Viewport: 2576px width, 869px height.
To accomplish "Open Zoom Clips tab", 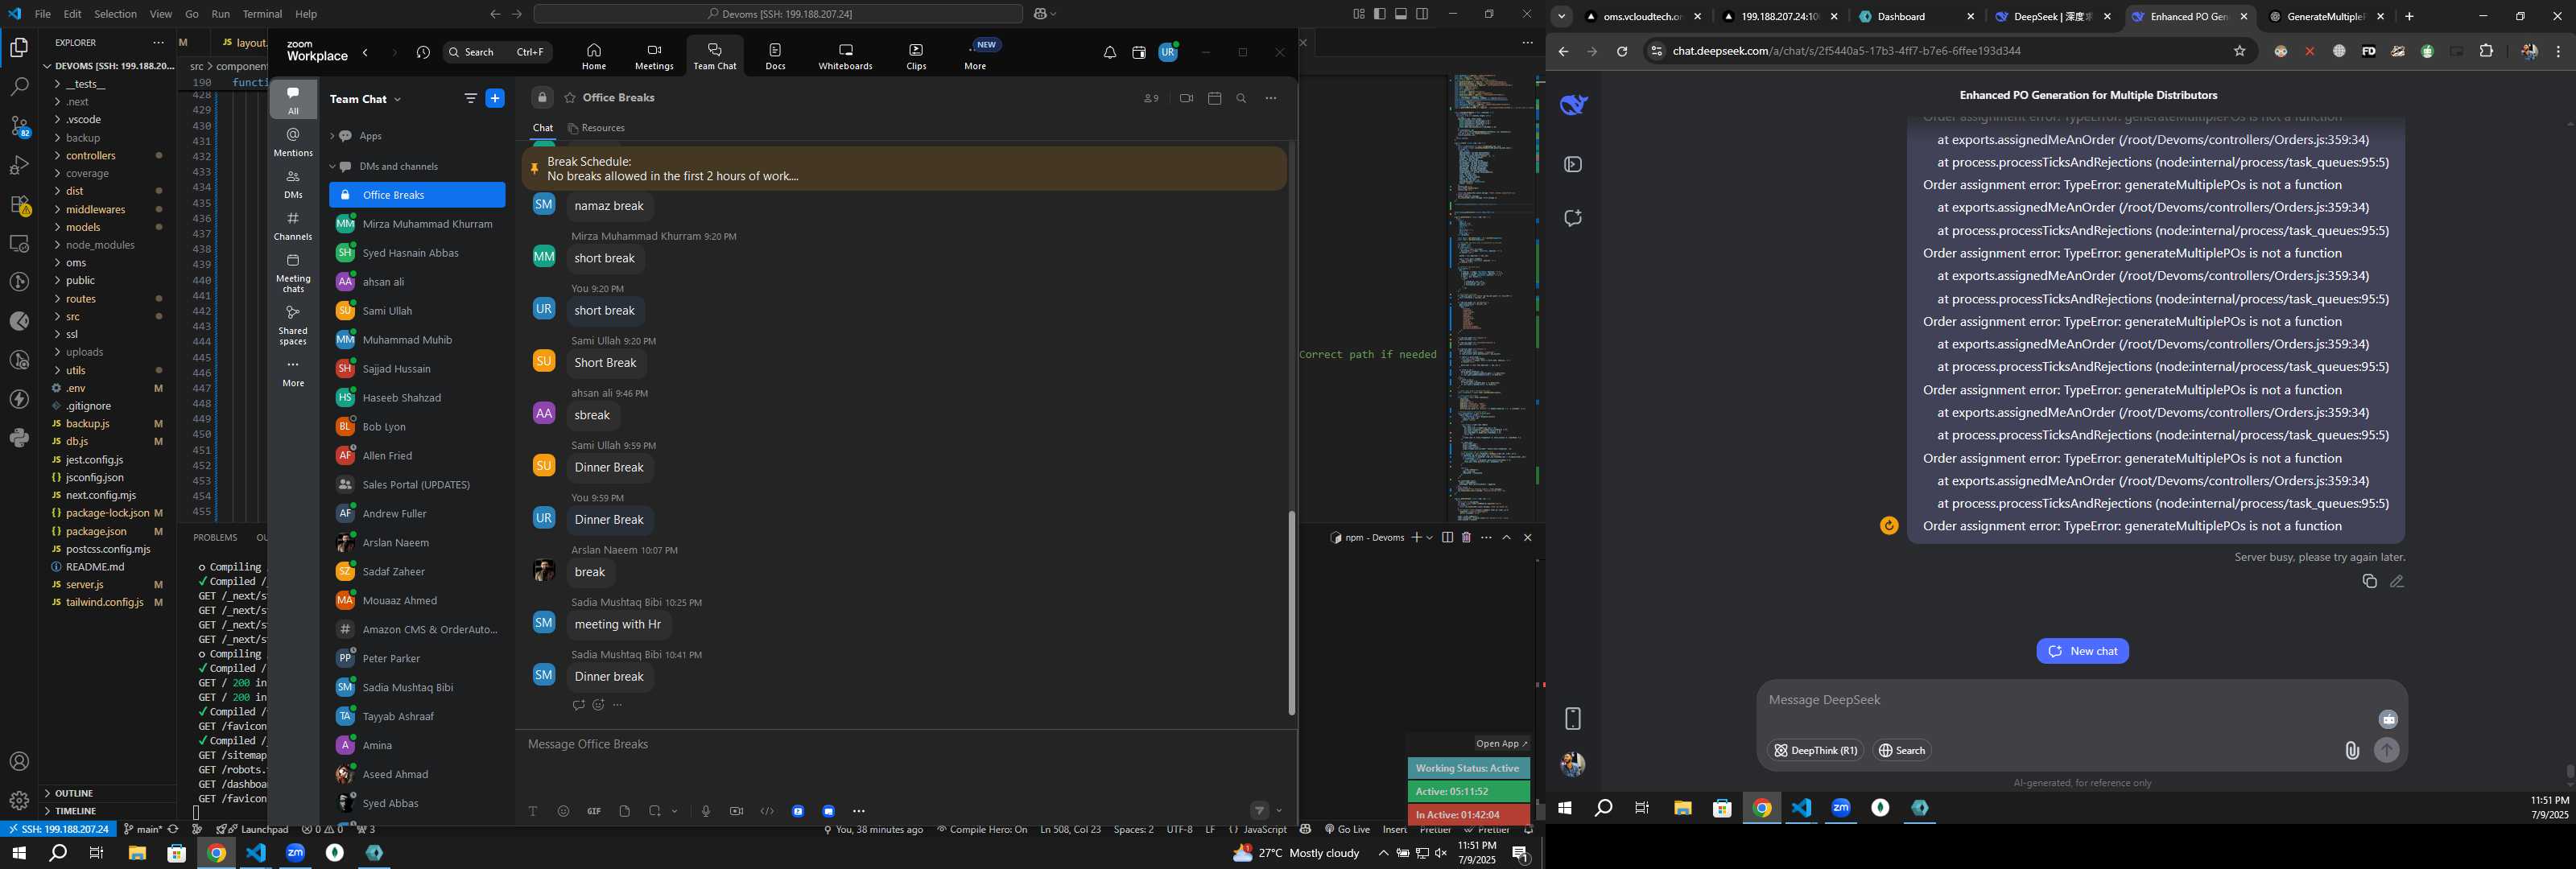I will [x=916, y=56].
